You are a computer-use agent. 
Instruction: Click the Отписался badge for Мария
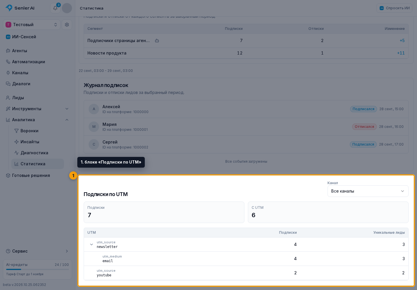(364, 127)
